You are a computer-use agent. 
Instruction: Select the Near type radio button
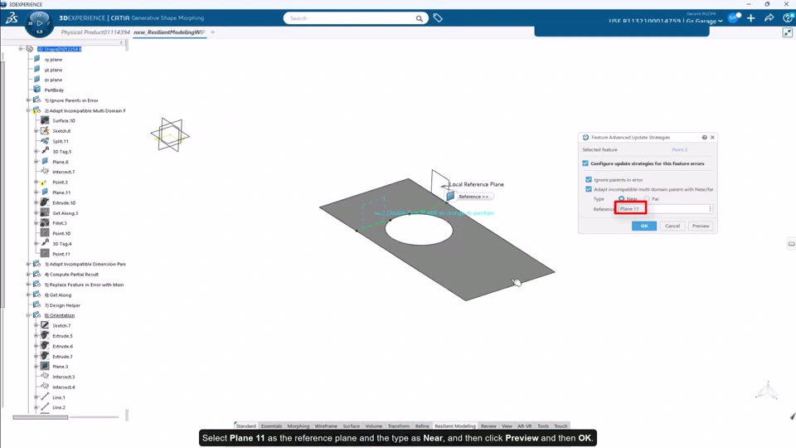tap(621, 198)
